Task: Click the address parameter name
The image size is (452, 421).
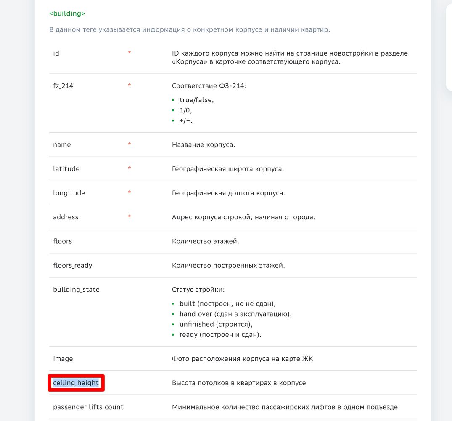Action: (66, 217)
